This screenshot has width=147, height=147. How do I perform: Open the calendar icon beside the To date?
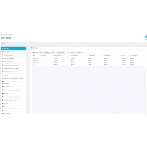[68, 52]
